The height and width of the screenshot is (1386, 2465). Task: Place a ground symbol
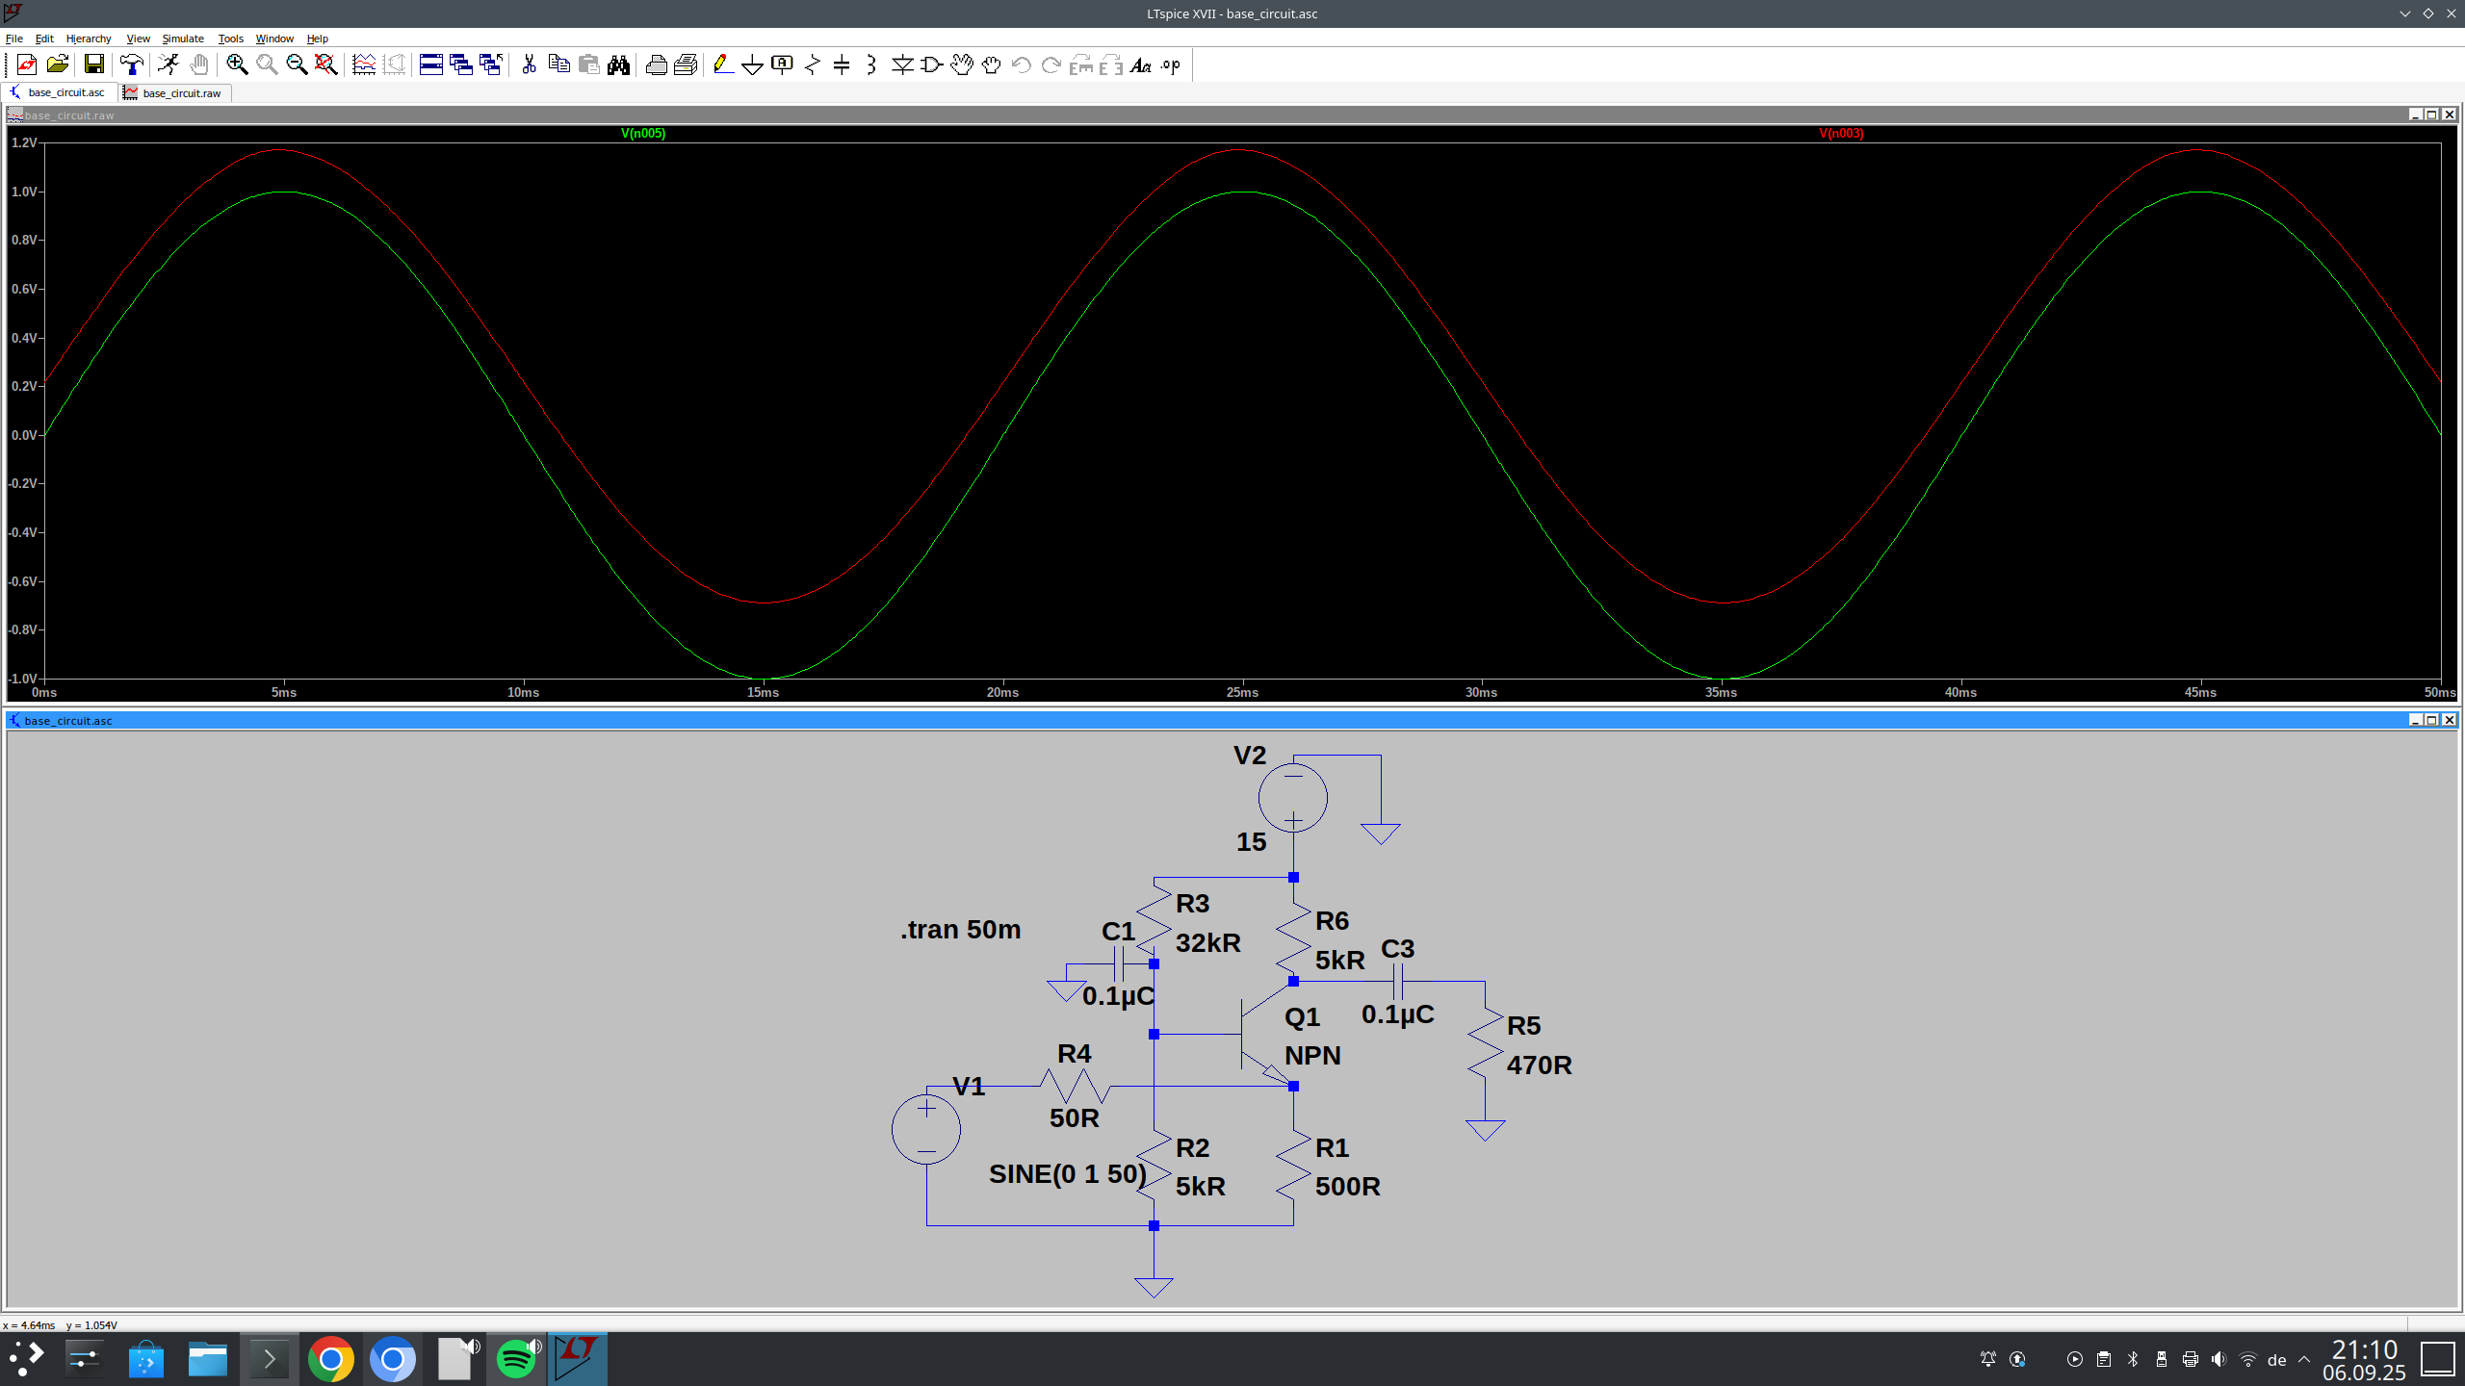point(752,64)
